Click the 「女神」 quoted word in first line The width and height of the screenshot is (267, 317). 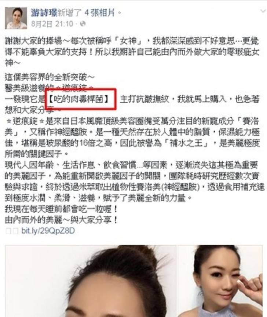(x=128, y=41)
